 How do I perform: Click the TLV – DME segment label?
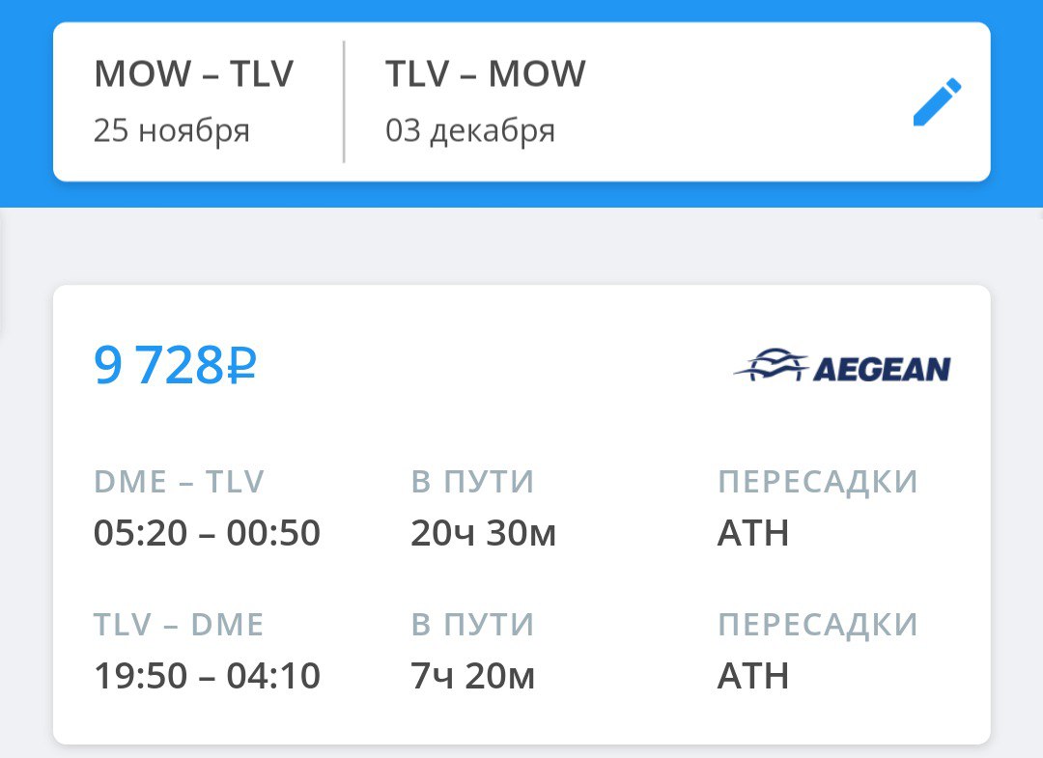coord(179,625)
